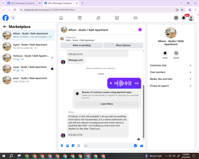Open the Facebook logo home link
The height and width of the screenshot is (159, 199).
coord(6,18)
